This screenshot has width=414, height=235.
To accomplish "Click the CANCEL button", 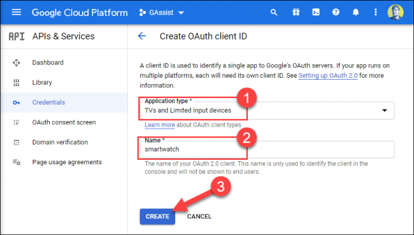I will (x=199, y=217).
